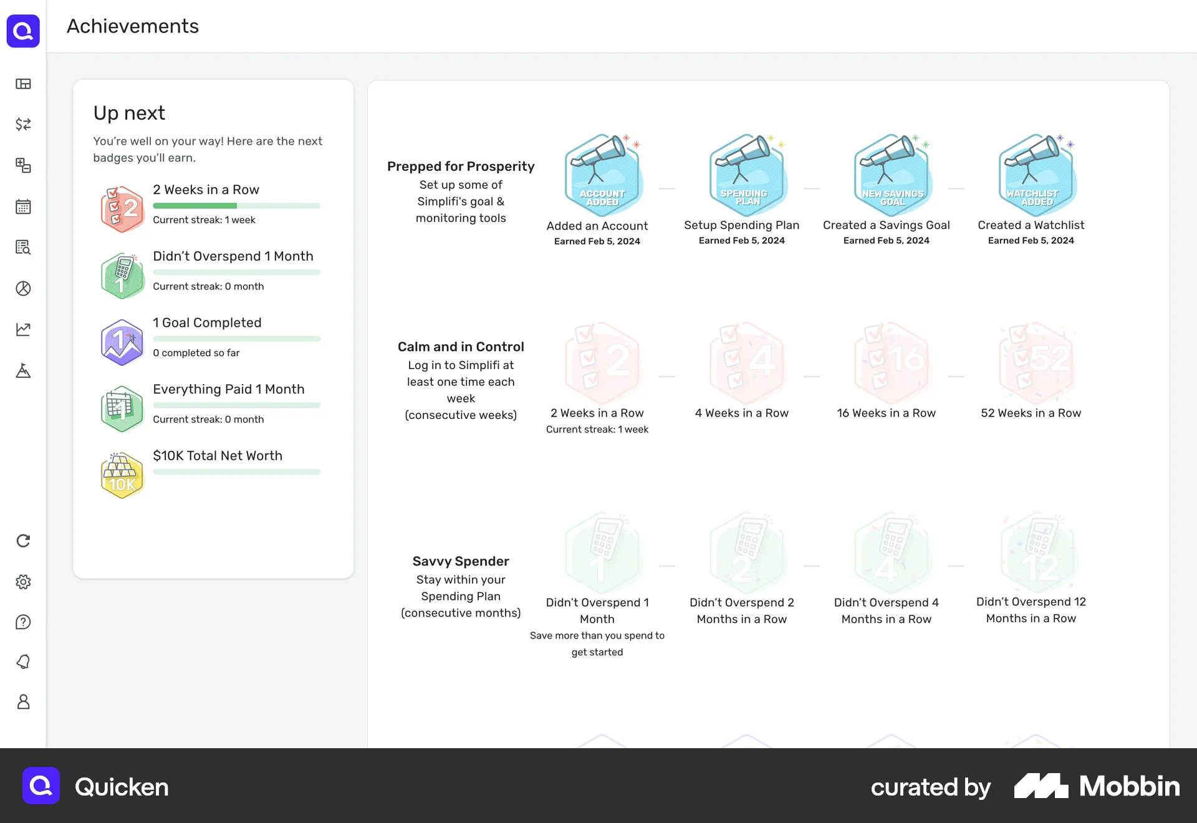Open Help using the question-mark icon

click(23, 622)
